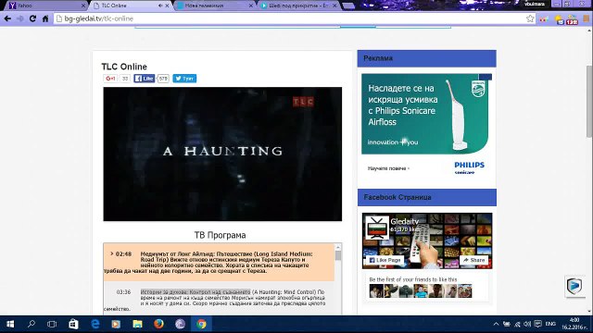Open the Philips Sonicare Airfloss ad banner
This screenshot has height=333, width=593.
point(426,114)
